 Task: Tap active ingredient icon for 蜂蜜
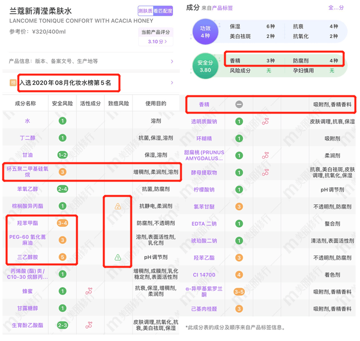89,291
